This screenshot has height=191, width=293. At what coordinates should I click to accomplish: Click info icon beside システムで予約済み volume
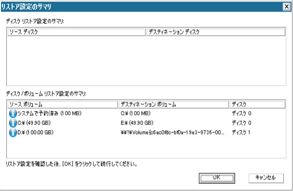click(13, 114)
